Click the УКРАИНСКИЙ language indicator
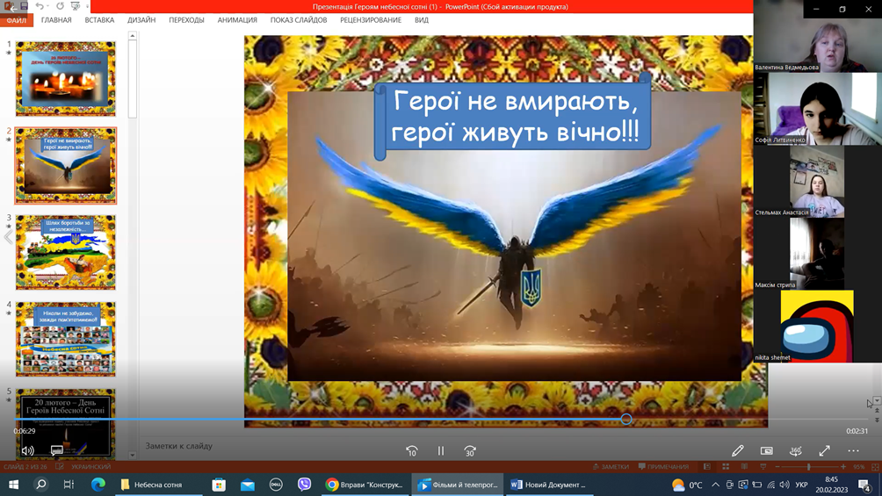882x496 pixels. click(91, 467)
